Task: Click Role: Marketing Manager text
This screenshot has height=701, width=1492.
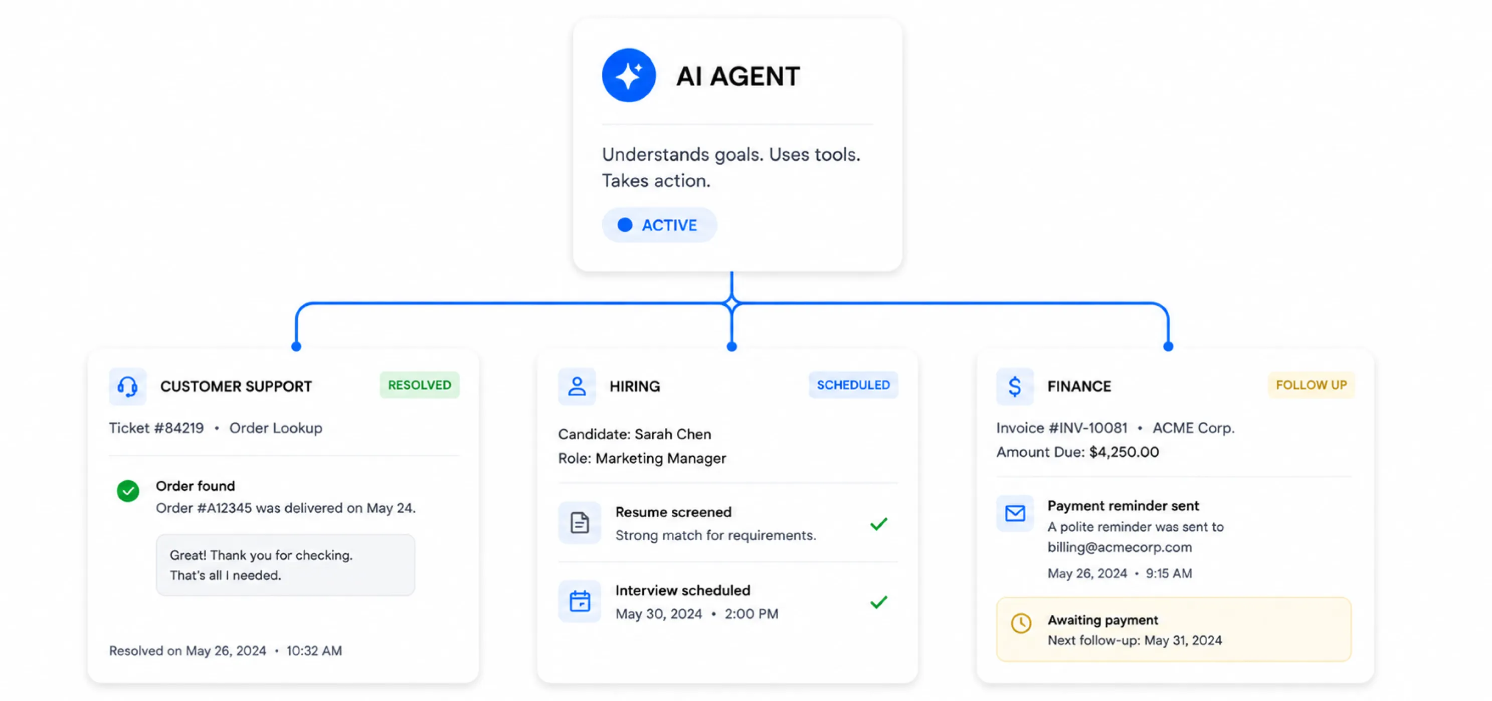Action: 642,458
